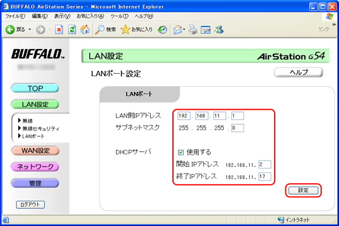The height and width of the screenshot is (226, 339).
Task: Expand toolbar overflow chevron near リンク
Action: pos(334,25)
